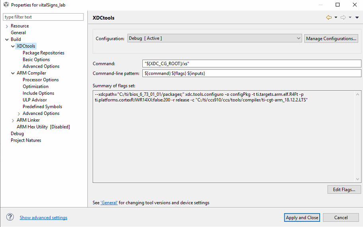Open Processor Options page
Image resolution: width=363 pixels, height=227 pixels.
pyautogui.click(x=41, y=80)
